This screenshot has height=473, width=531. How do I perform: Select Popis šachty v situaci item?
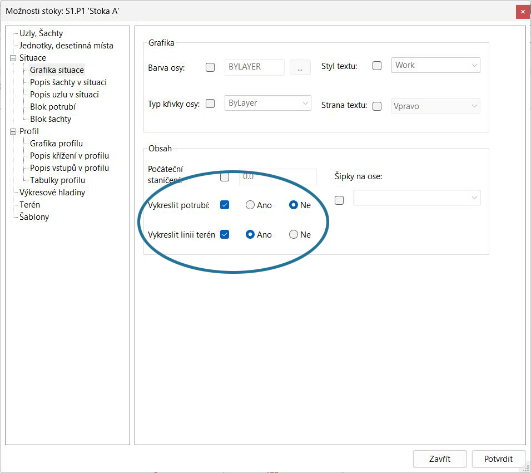point(68,82)
